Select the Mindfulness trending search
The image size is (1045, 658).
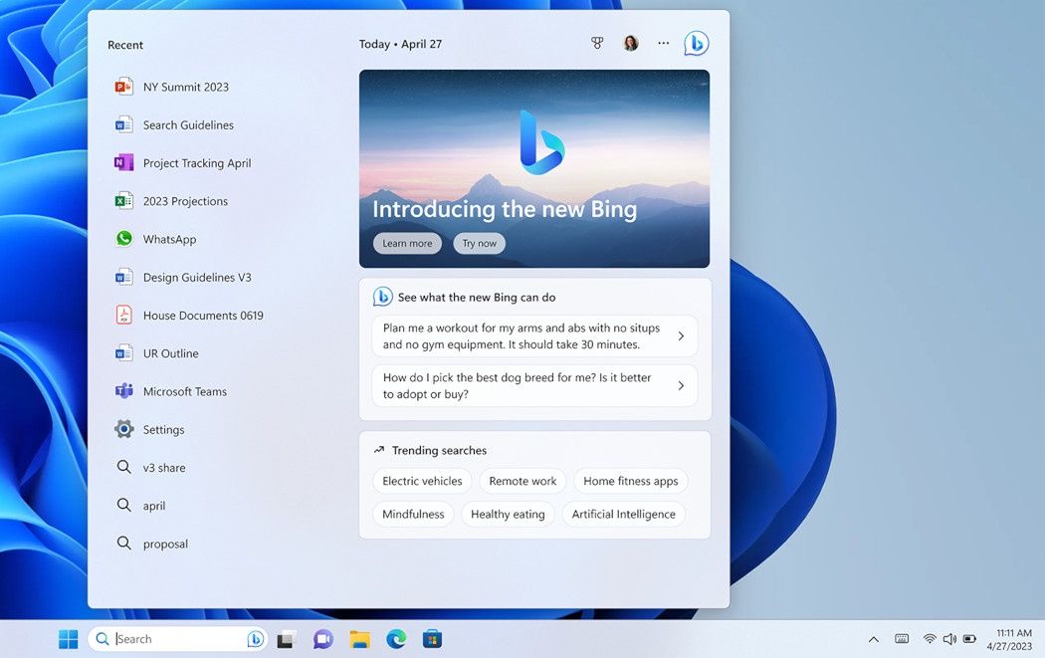pyautogui.click(x=413, y=514)
